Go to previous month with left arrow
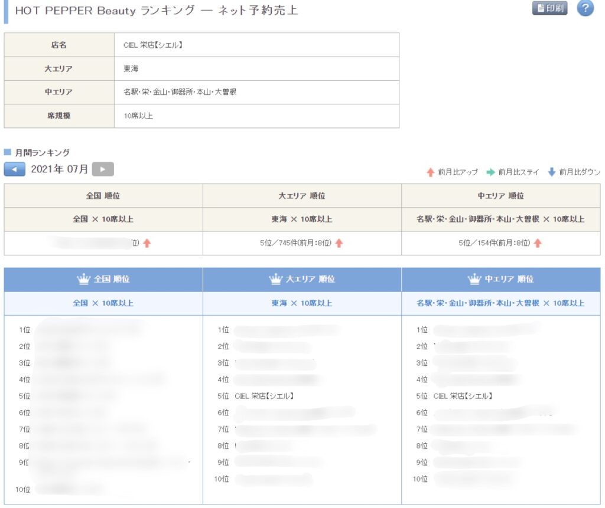Viewport: 605px width, 508px height. coord(15,169)
